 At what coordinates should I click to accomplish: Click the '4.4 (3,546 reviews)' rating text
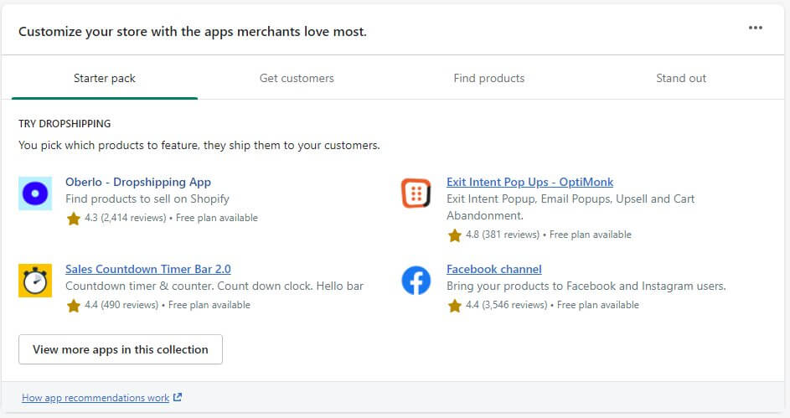(x=506, y=305)
